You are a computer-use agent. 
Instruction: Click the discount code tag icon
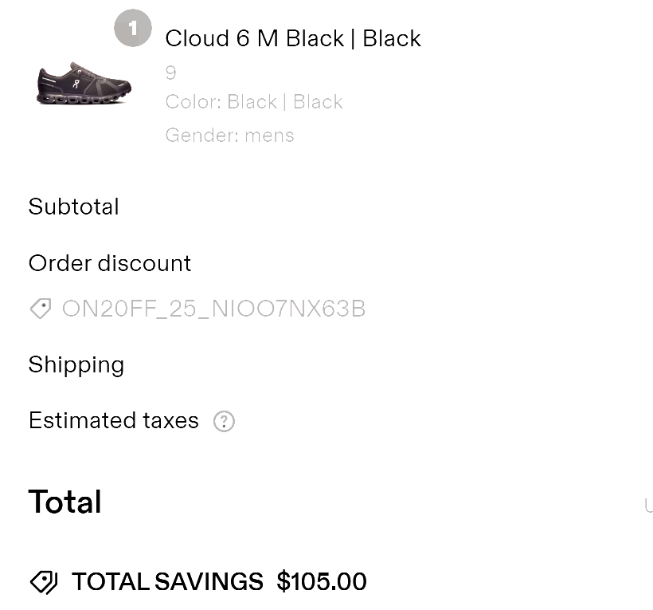tap(41, 309)
